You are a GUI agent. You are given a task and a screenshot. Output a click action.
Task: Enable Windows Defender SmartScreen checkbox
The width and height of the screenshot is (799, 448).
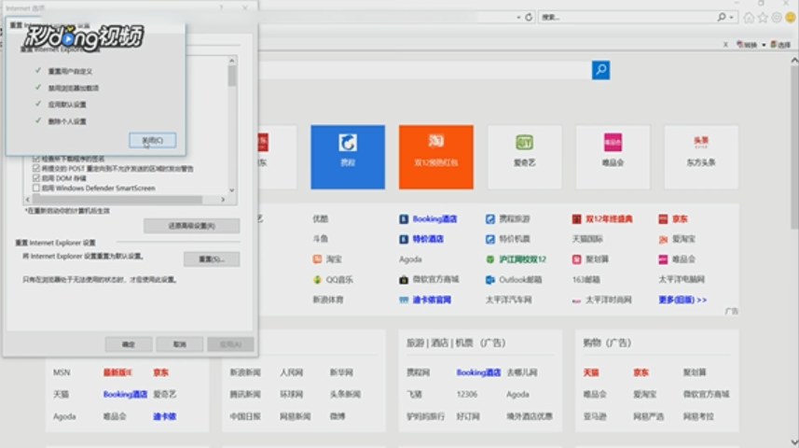pos(35,188)
